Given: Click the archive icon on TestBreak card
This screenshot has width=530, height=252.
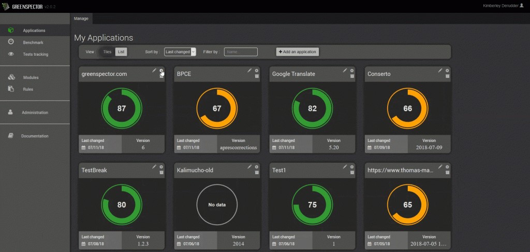Looking at the screenshot, I should tap(161, 172).
